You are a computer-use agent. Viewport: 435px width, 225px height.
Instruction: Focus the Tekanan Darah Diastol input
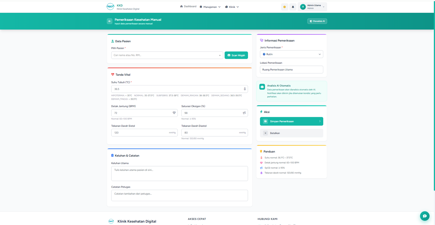click(x=215, y=133)
